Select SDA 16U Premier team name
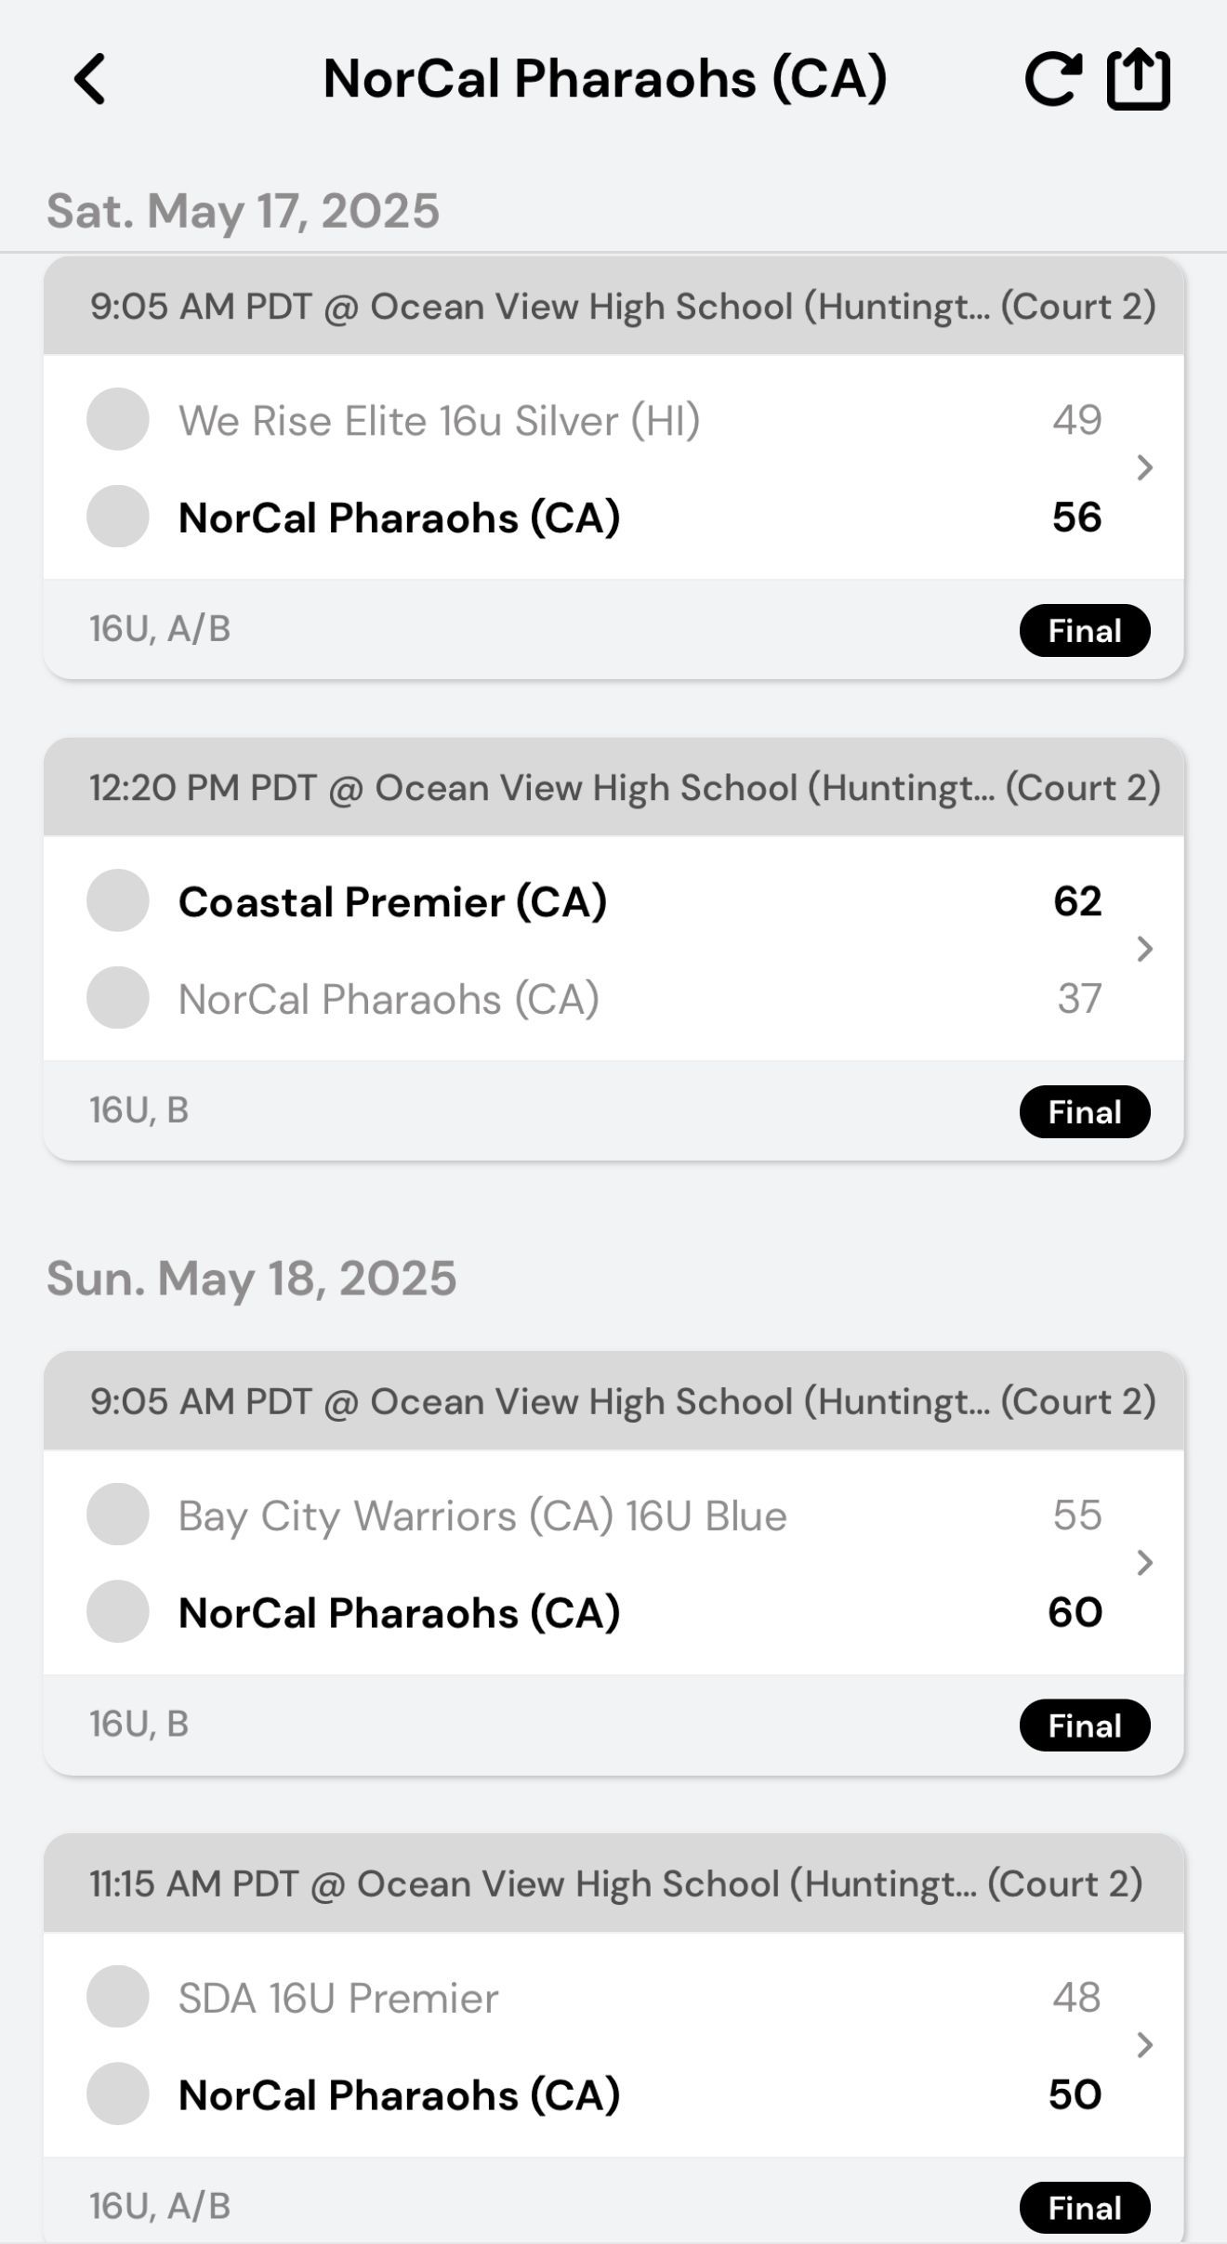 click(338, 1998)
